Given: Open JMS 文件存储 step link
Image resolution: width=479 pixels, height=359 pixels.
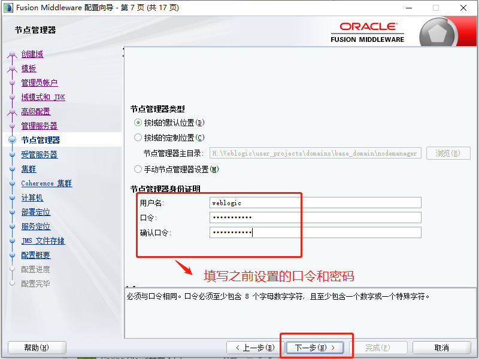Looking at the screenshot, I should [x=43, y=241].
